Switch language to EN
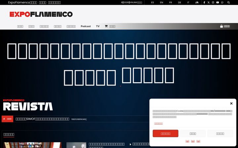 pos(162,2)
